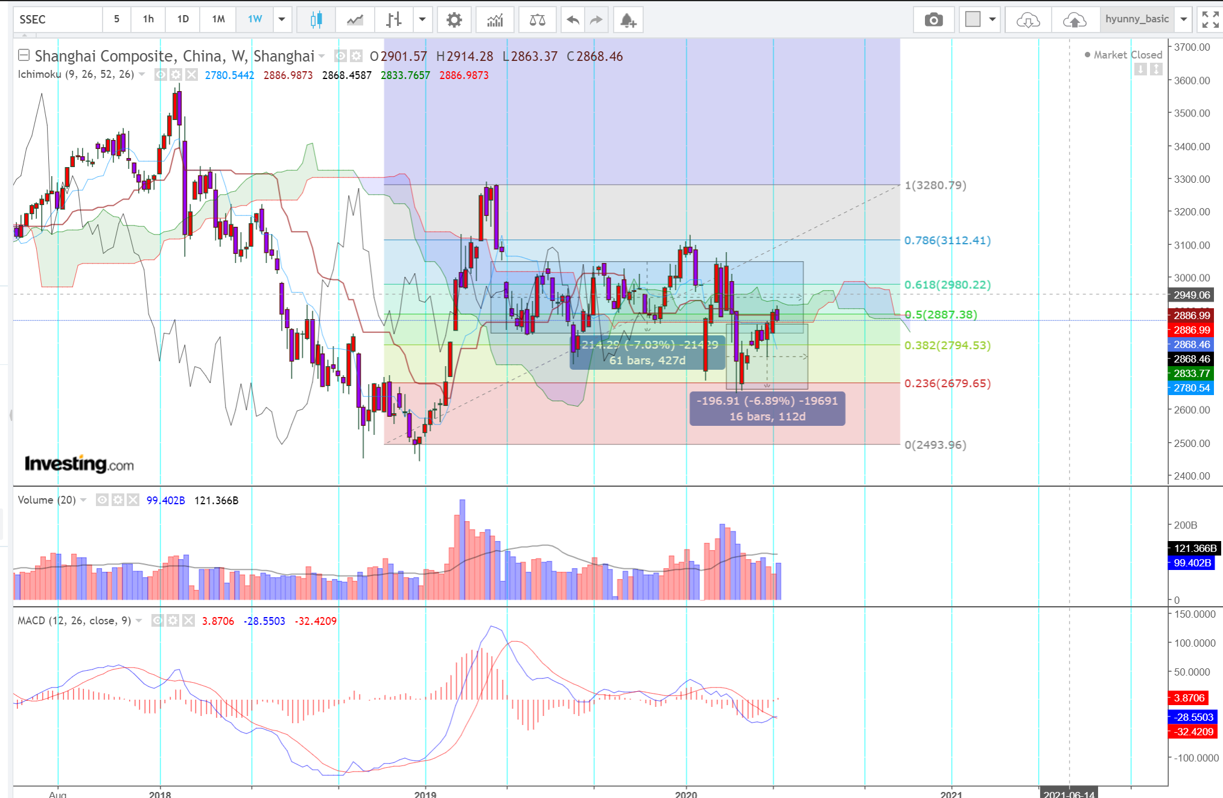Remove the MACD indicator with X

[x=189, y=621]
